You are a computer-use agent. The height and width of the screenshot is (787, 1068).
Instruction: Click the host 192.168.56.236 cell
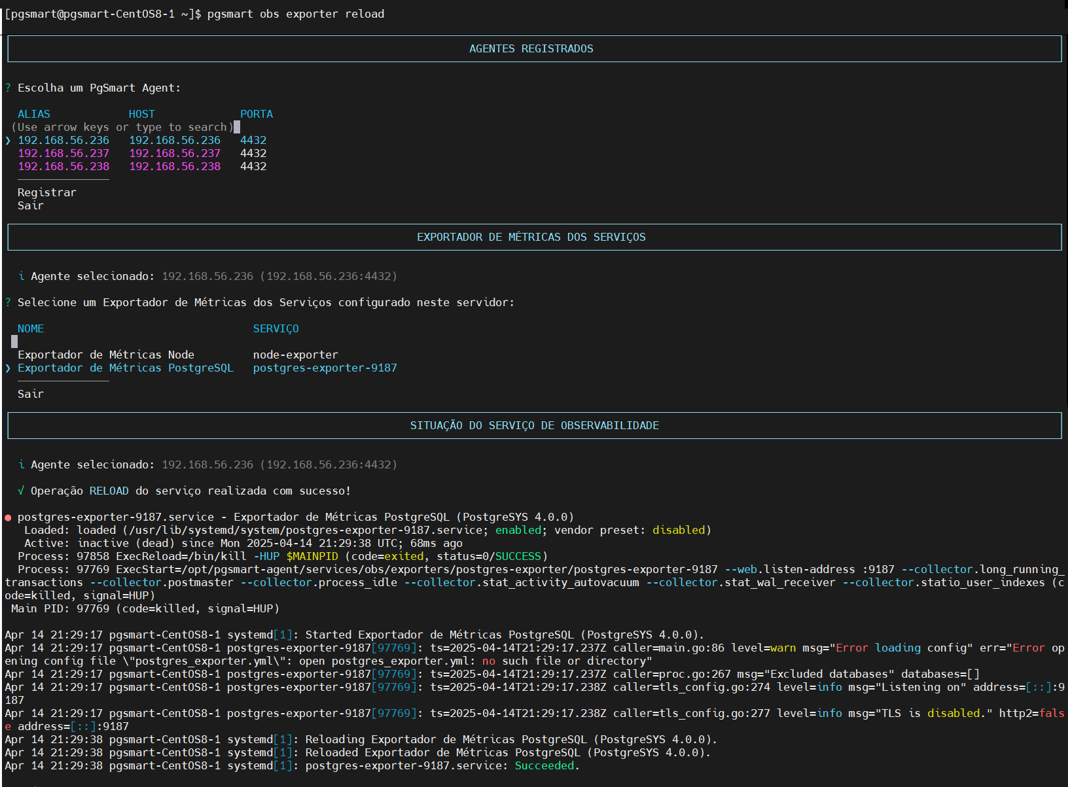(x=175, y=140)
